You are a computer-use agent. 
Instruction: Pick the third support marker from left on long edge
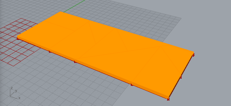coord(75,62)
